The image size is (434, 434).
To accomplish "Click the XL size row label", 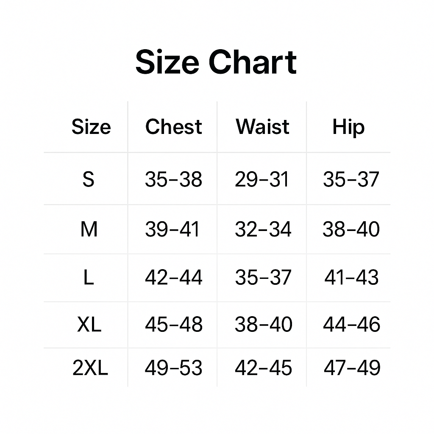I will (89, 325).
